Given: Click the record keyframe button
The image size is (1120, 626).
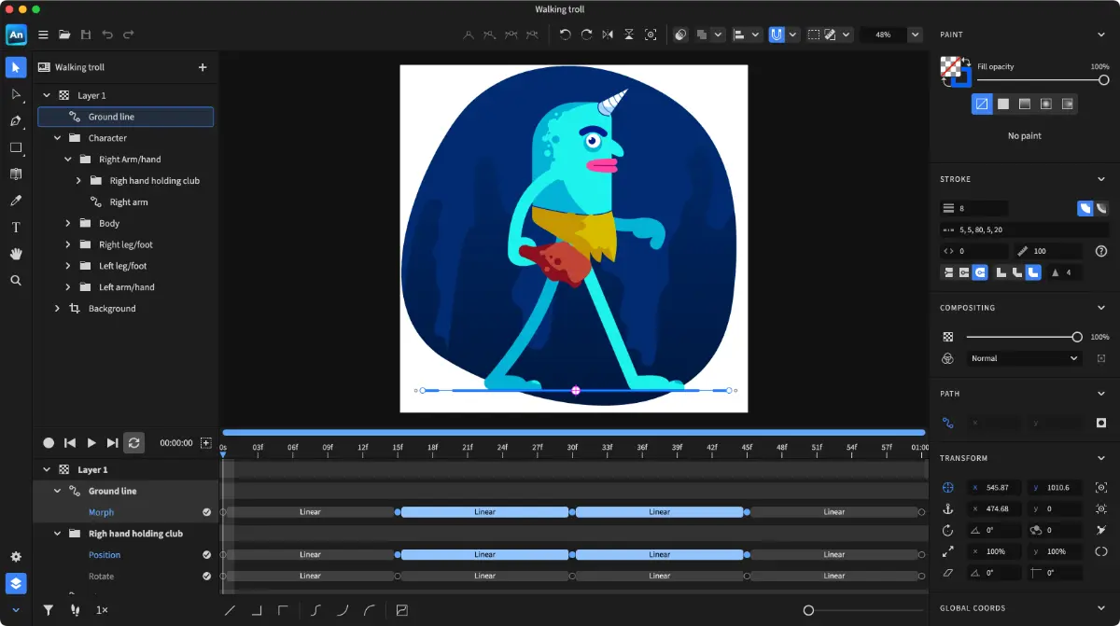Looking at the screenshot, I should [x=49, y=443].
